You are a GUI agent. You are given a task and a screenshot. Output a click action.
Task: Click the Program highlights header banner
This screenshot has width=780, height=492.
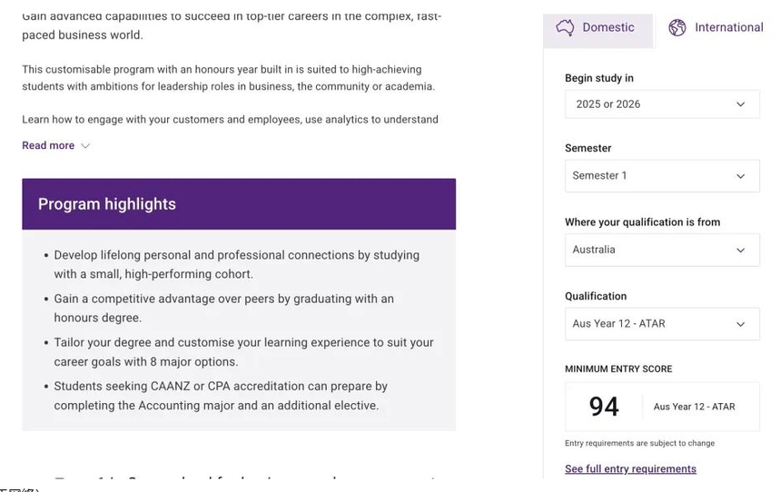(239, 204)
